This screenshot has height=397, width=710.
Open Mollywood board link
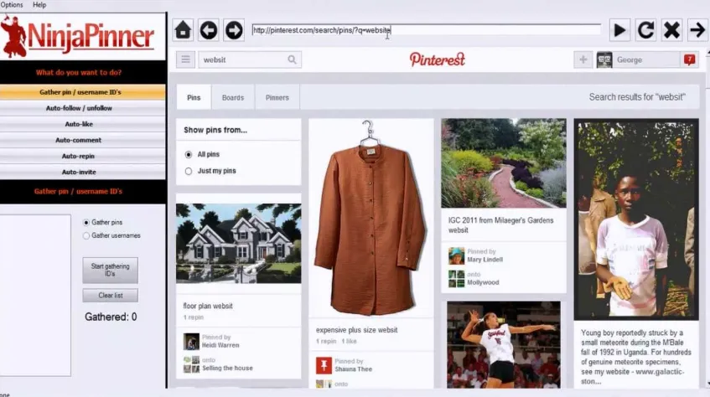[x=483, y=282]
